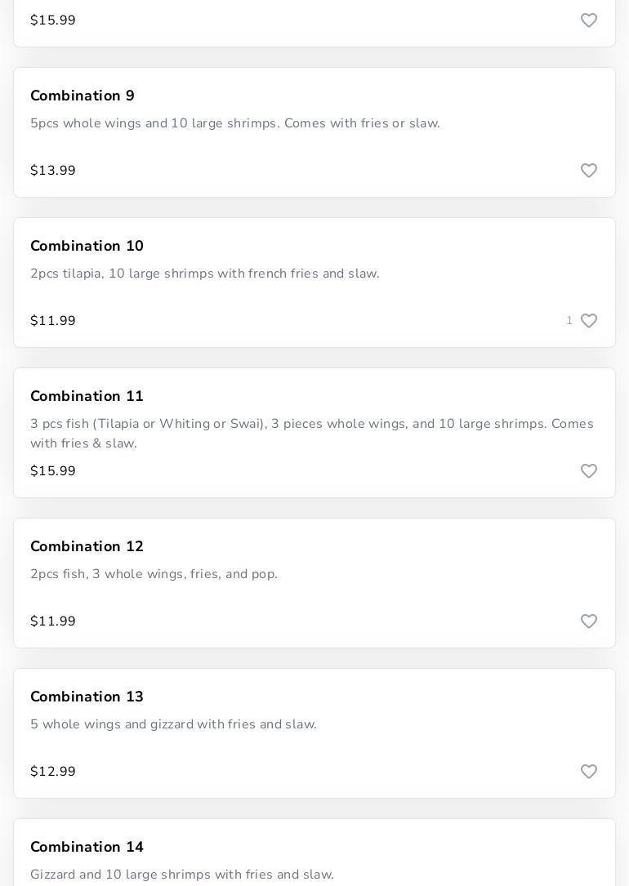629x886 pixels.
Task: Favorite Combination 11 via heart icon
Action: tap(589, 471)
